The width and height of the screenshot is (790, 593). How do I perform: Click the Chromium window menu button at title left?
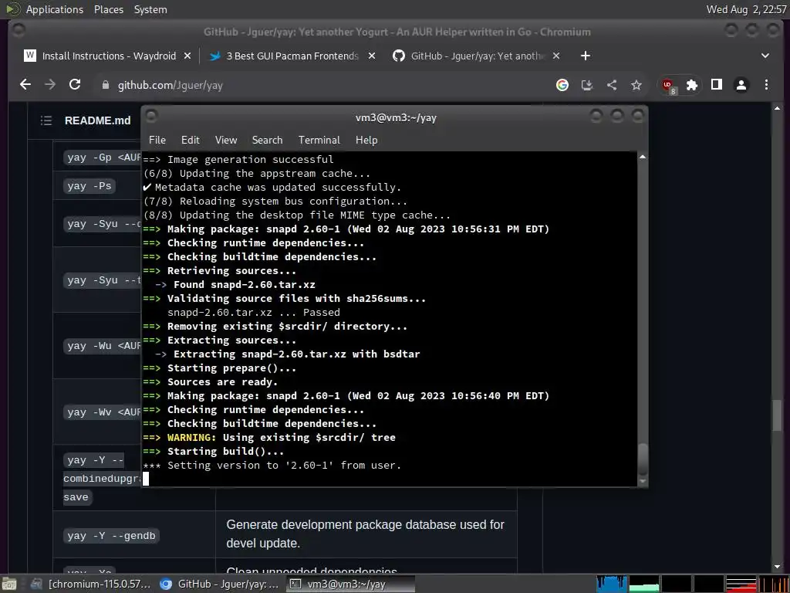[19, 30]
